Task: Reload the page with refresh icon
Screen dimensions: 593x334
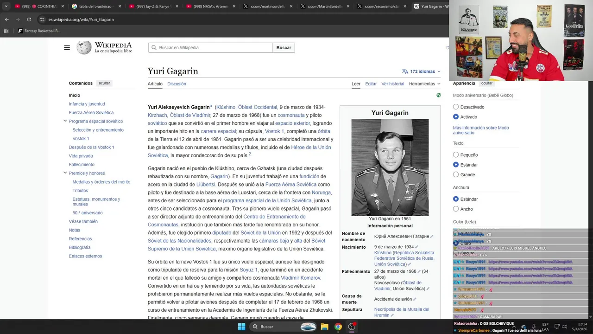Action: click(x=29, y=19)
